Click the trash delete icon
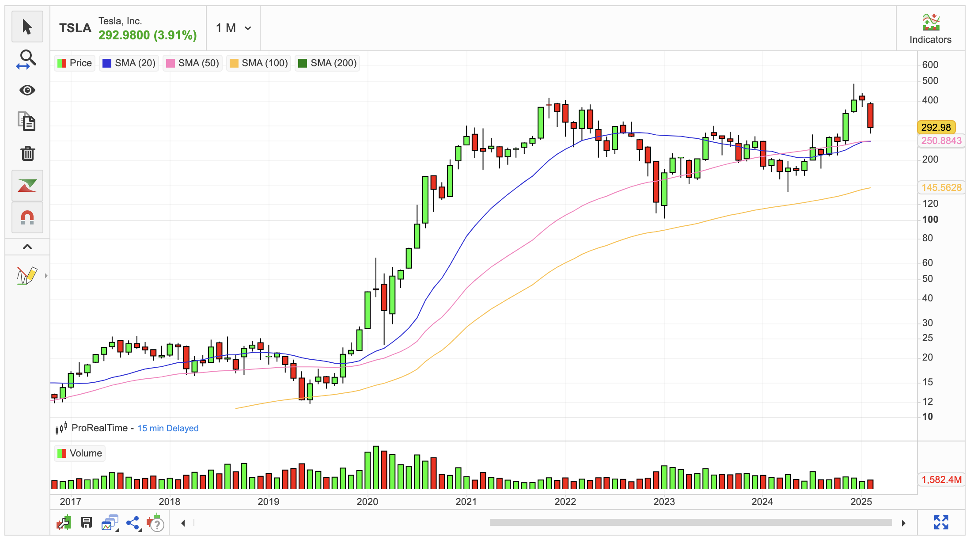Viewport: 970px width, 540px height. (27, 153)
